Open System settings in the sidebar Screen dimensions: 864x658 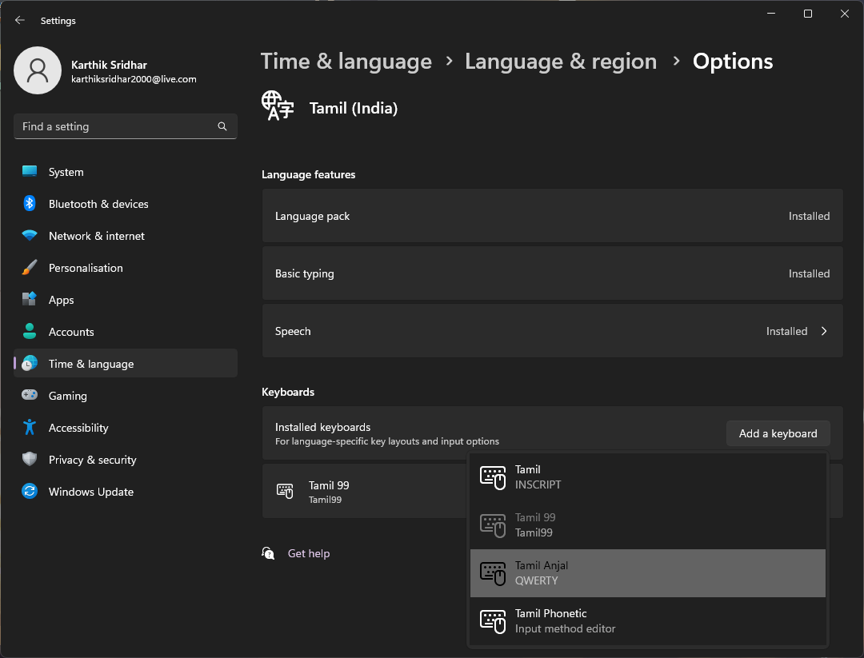[x=66, y=171]
